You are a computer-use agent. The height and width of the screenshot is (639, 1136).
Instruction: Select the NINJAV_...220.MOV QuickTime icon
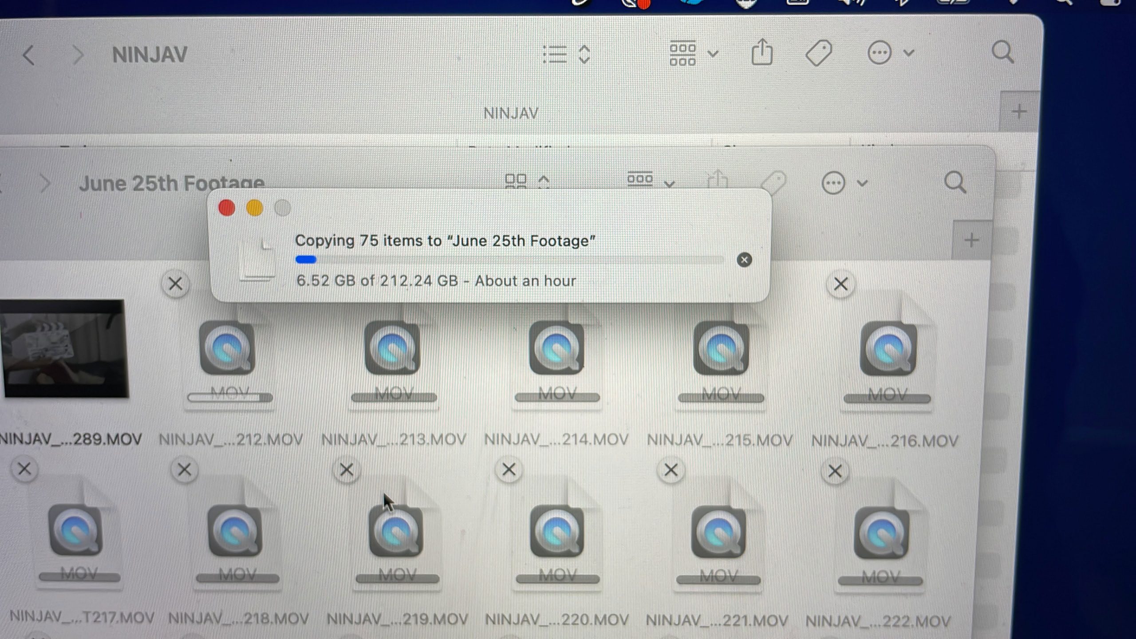pos(556,532)
